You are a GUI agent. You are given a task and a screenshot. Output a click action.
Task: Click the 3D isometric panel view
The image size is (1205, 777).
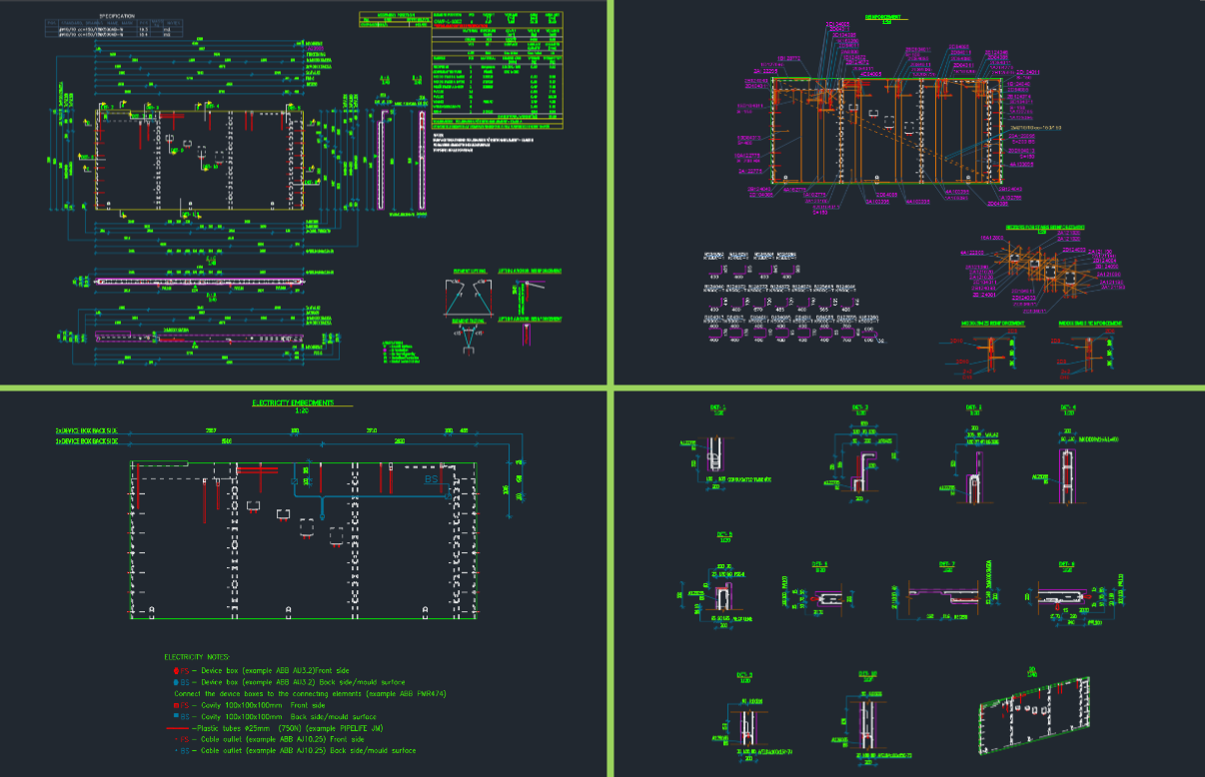pyautogui.click(x=1033, y=713)
